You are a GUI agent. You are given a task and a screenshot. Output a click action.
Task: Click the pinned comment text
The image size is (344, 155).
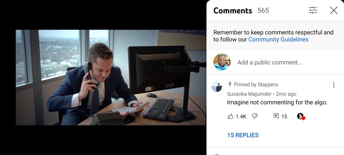tap(277, 102)
